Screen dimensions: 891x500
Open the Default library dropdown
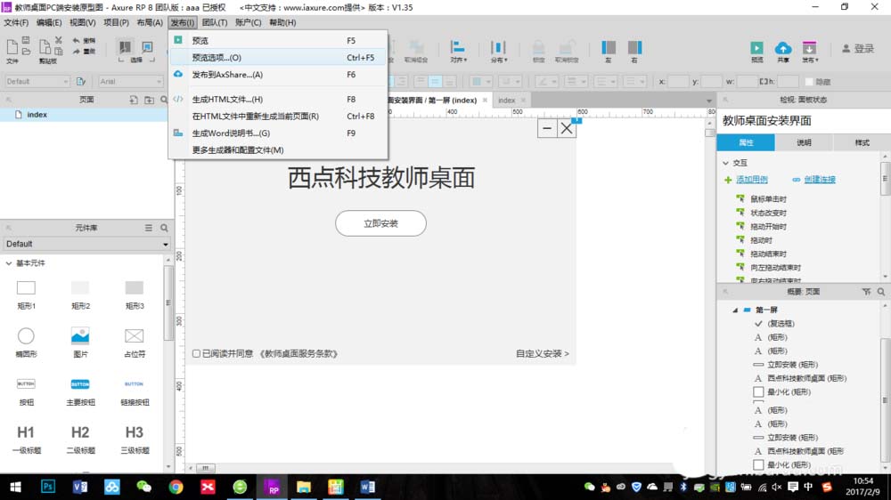87,244
